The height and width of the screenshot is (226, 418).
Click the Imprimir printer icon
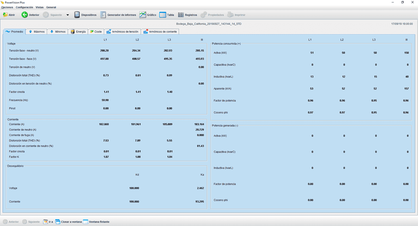(x=230, y=15)
